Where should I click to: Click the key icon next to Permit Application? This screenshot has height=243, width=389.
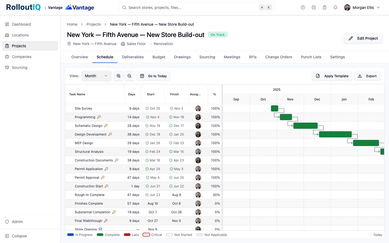106,169
